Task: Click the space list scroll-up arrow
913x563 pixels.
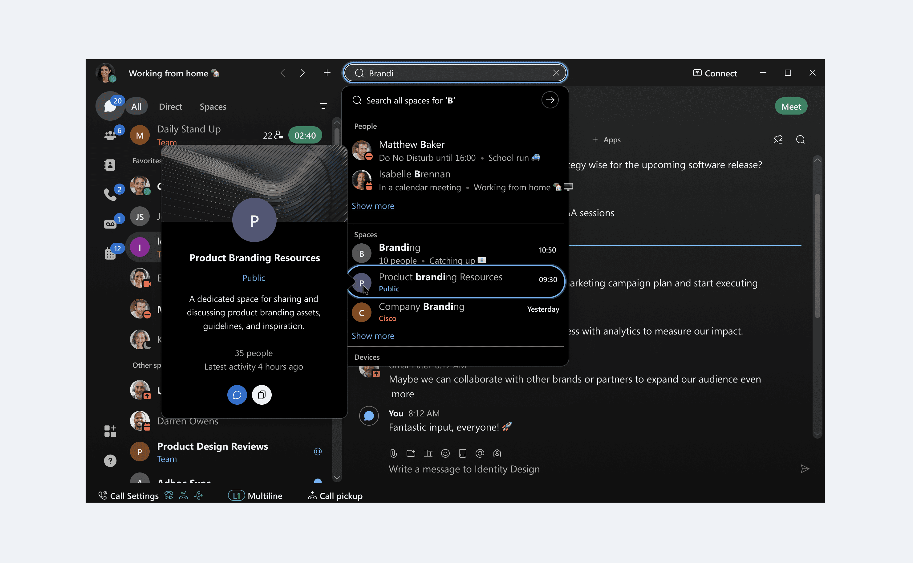Action: click(337, 122)
